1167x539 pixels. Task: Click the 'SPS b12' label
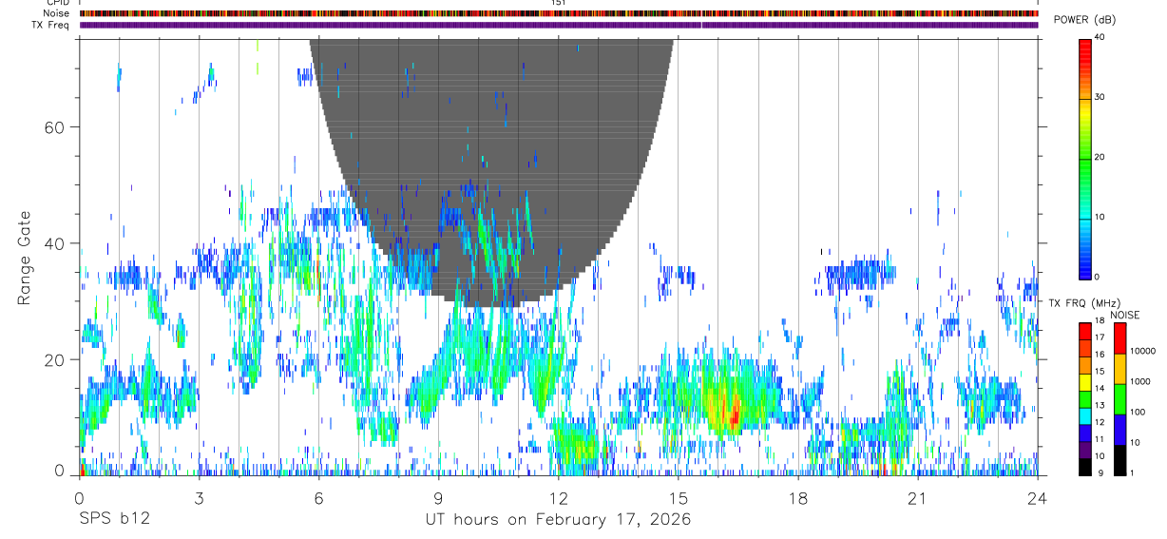[114, 520]
